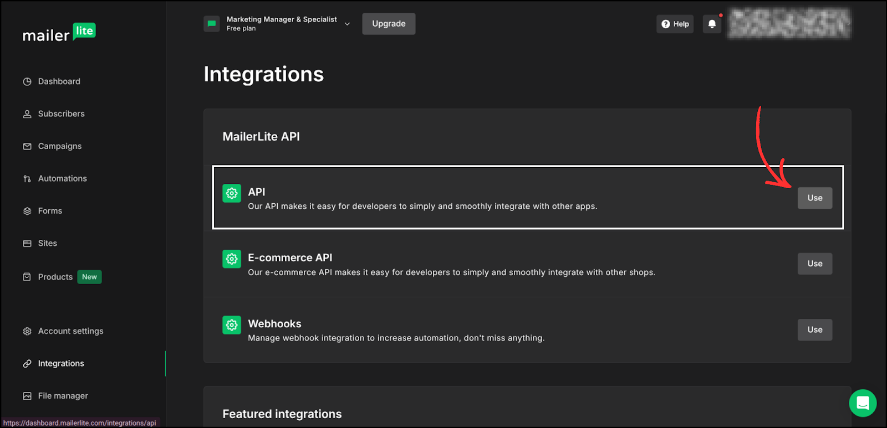Click the Subscribers person icon
The width and height of the screenshot is (887, 428).
click(x=27, y=114)
